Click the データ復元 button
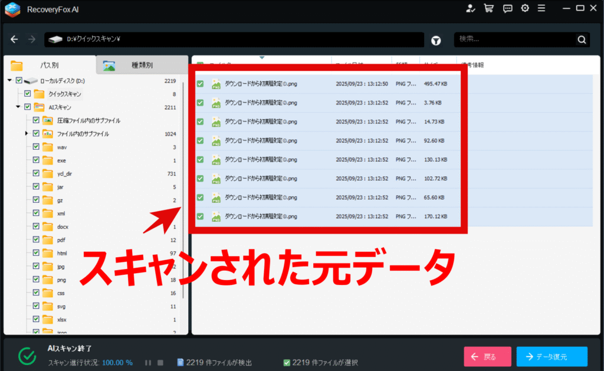604x371 pixels. point(552,357)
